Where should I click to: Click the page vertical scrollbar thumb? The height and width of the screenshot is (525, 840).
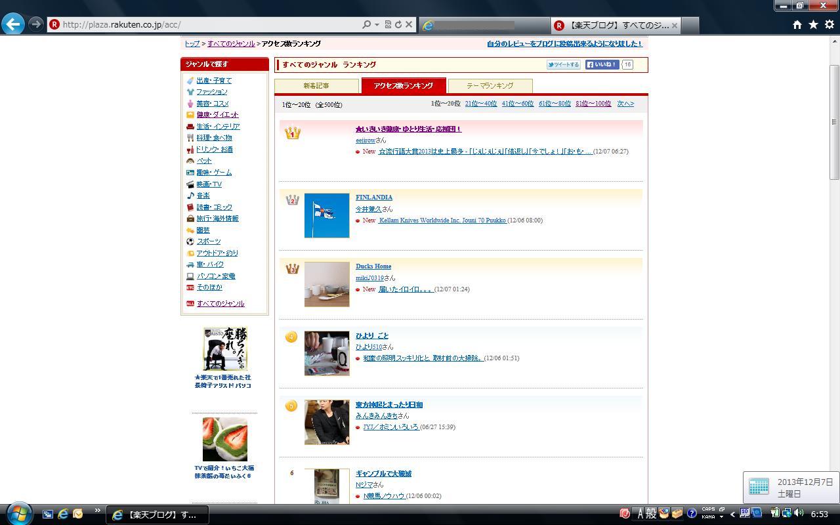[834, 121]
